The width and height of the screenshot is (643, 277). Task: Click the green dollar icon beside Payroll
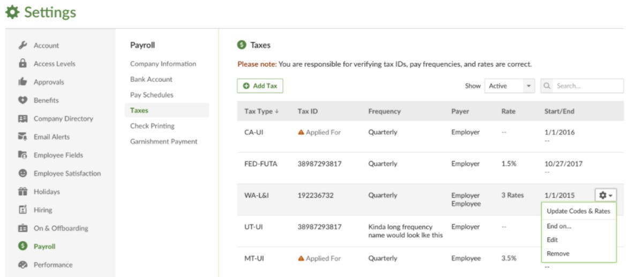(23, 247)
